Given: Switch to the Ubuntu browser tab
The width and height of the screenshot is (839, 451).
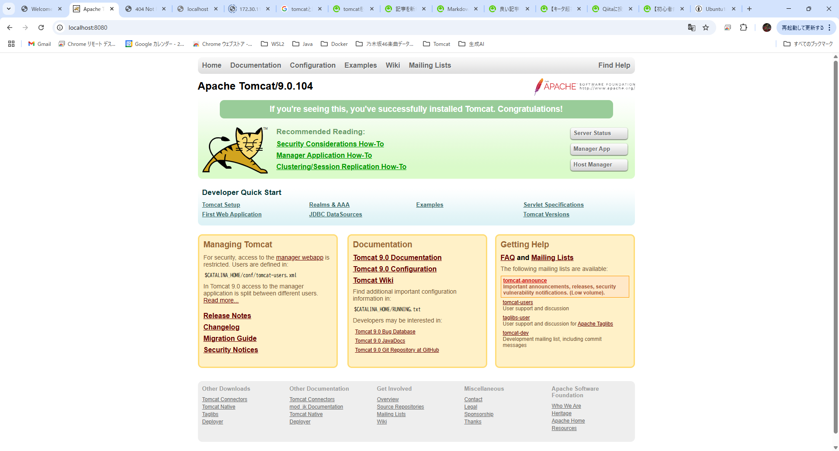Looking at the screenshot, I should click(x=714, y=9).
